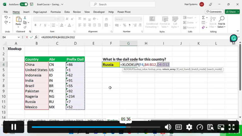Viewport: 242px width, 136px height.
Task: Switch to the Insert ribbon tab
Action: (x=26, y=12)
